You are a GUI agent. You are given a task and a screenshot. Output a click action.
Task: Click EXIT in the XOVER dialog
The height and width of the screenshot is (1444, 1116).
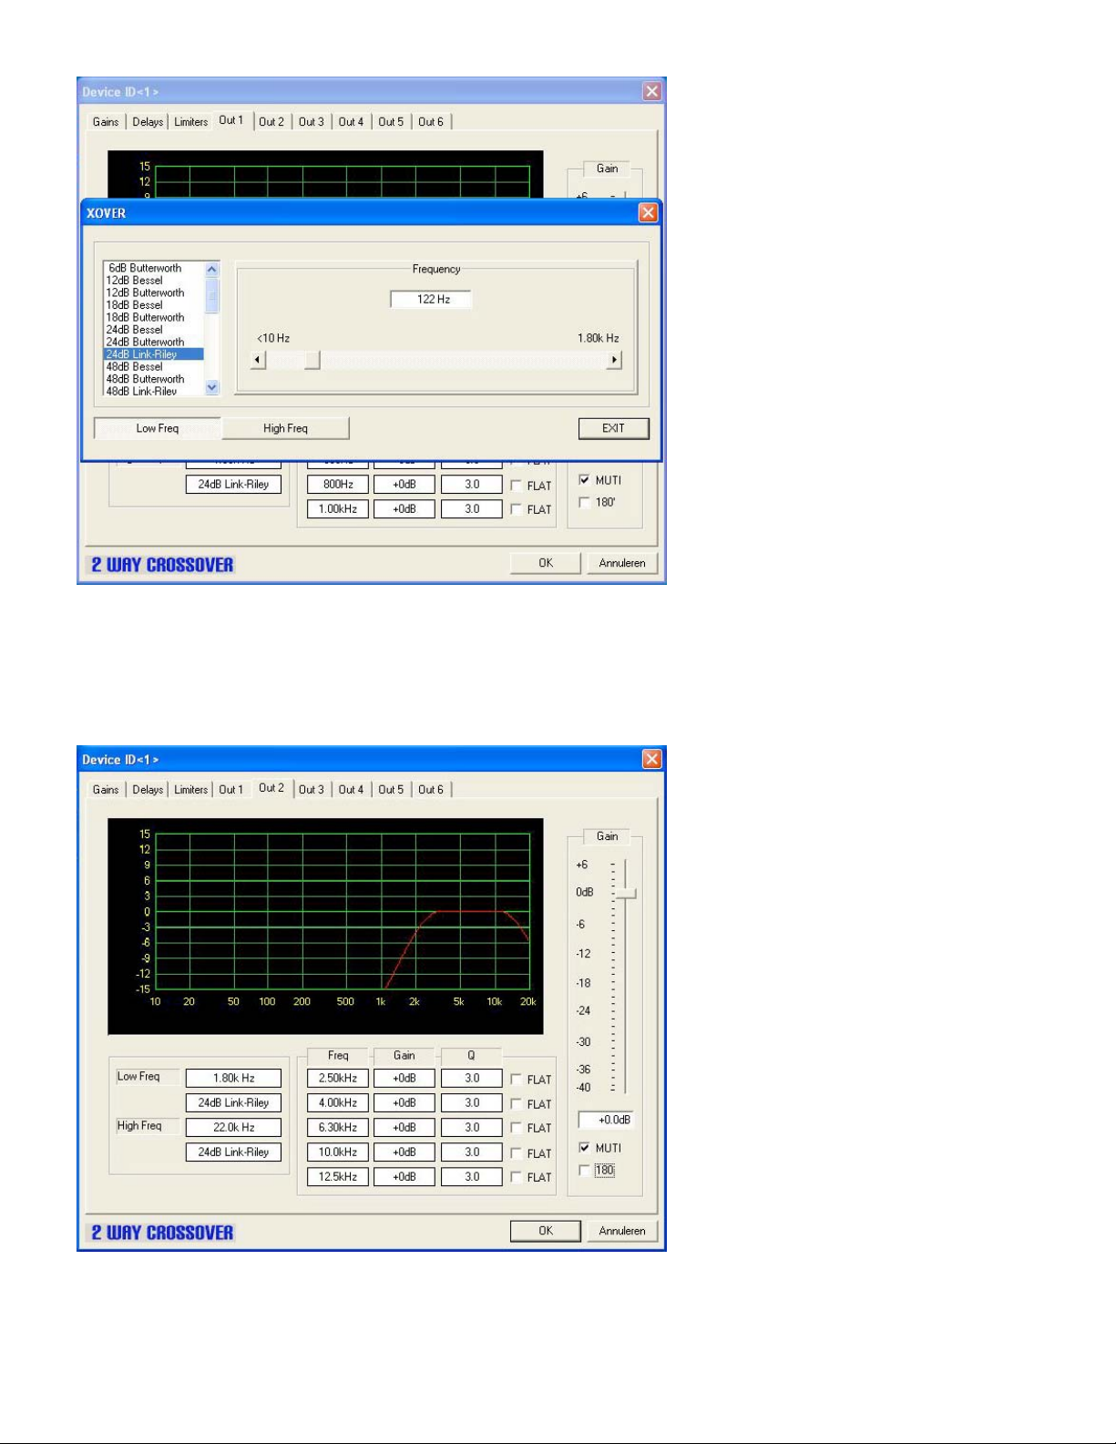[613, 428]
